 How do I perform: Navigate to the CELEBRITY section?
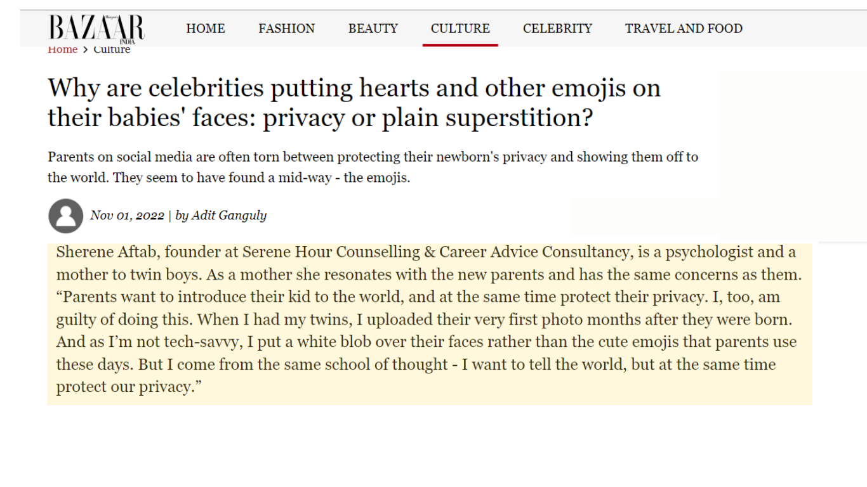pyautogui.click(x=557, y=29)
